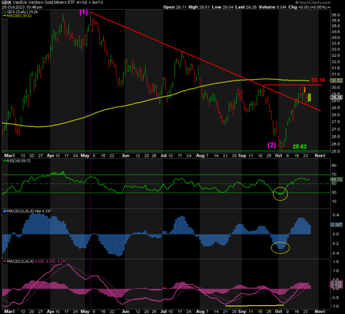Click the Oct label on top date axis
The height and width of the screenshot is (314, 345).
coord(279,155)
